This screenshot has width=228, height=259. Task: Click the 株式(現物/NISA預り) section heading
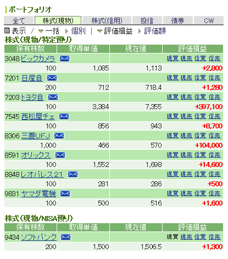[x=39, y=218]
